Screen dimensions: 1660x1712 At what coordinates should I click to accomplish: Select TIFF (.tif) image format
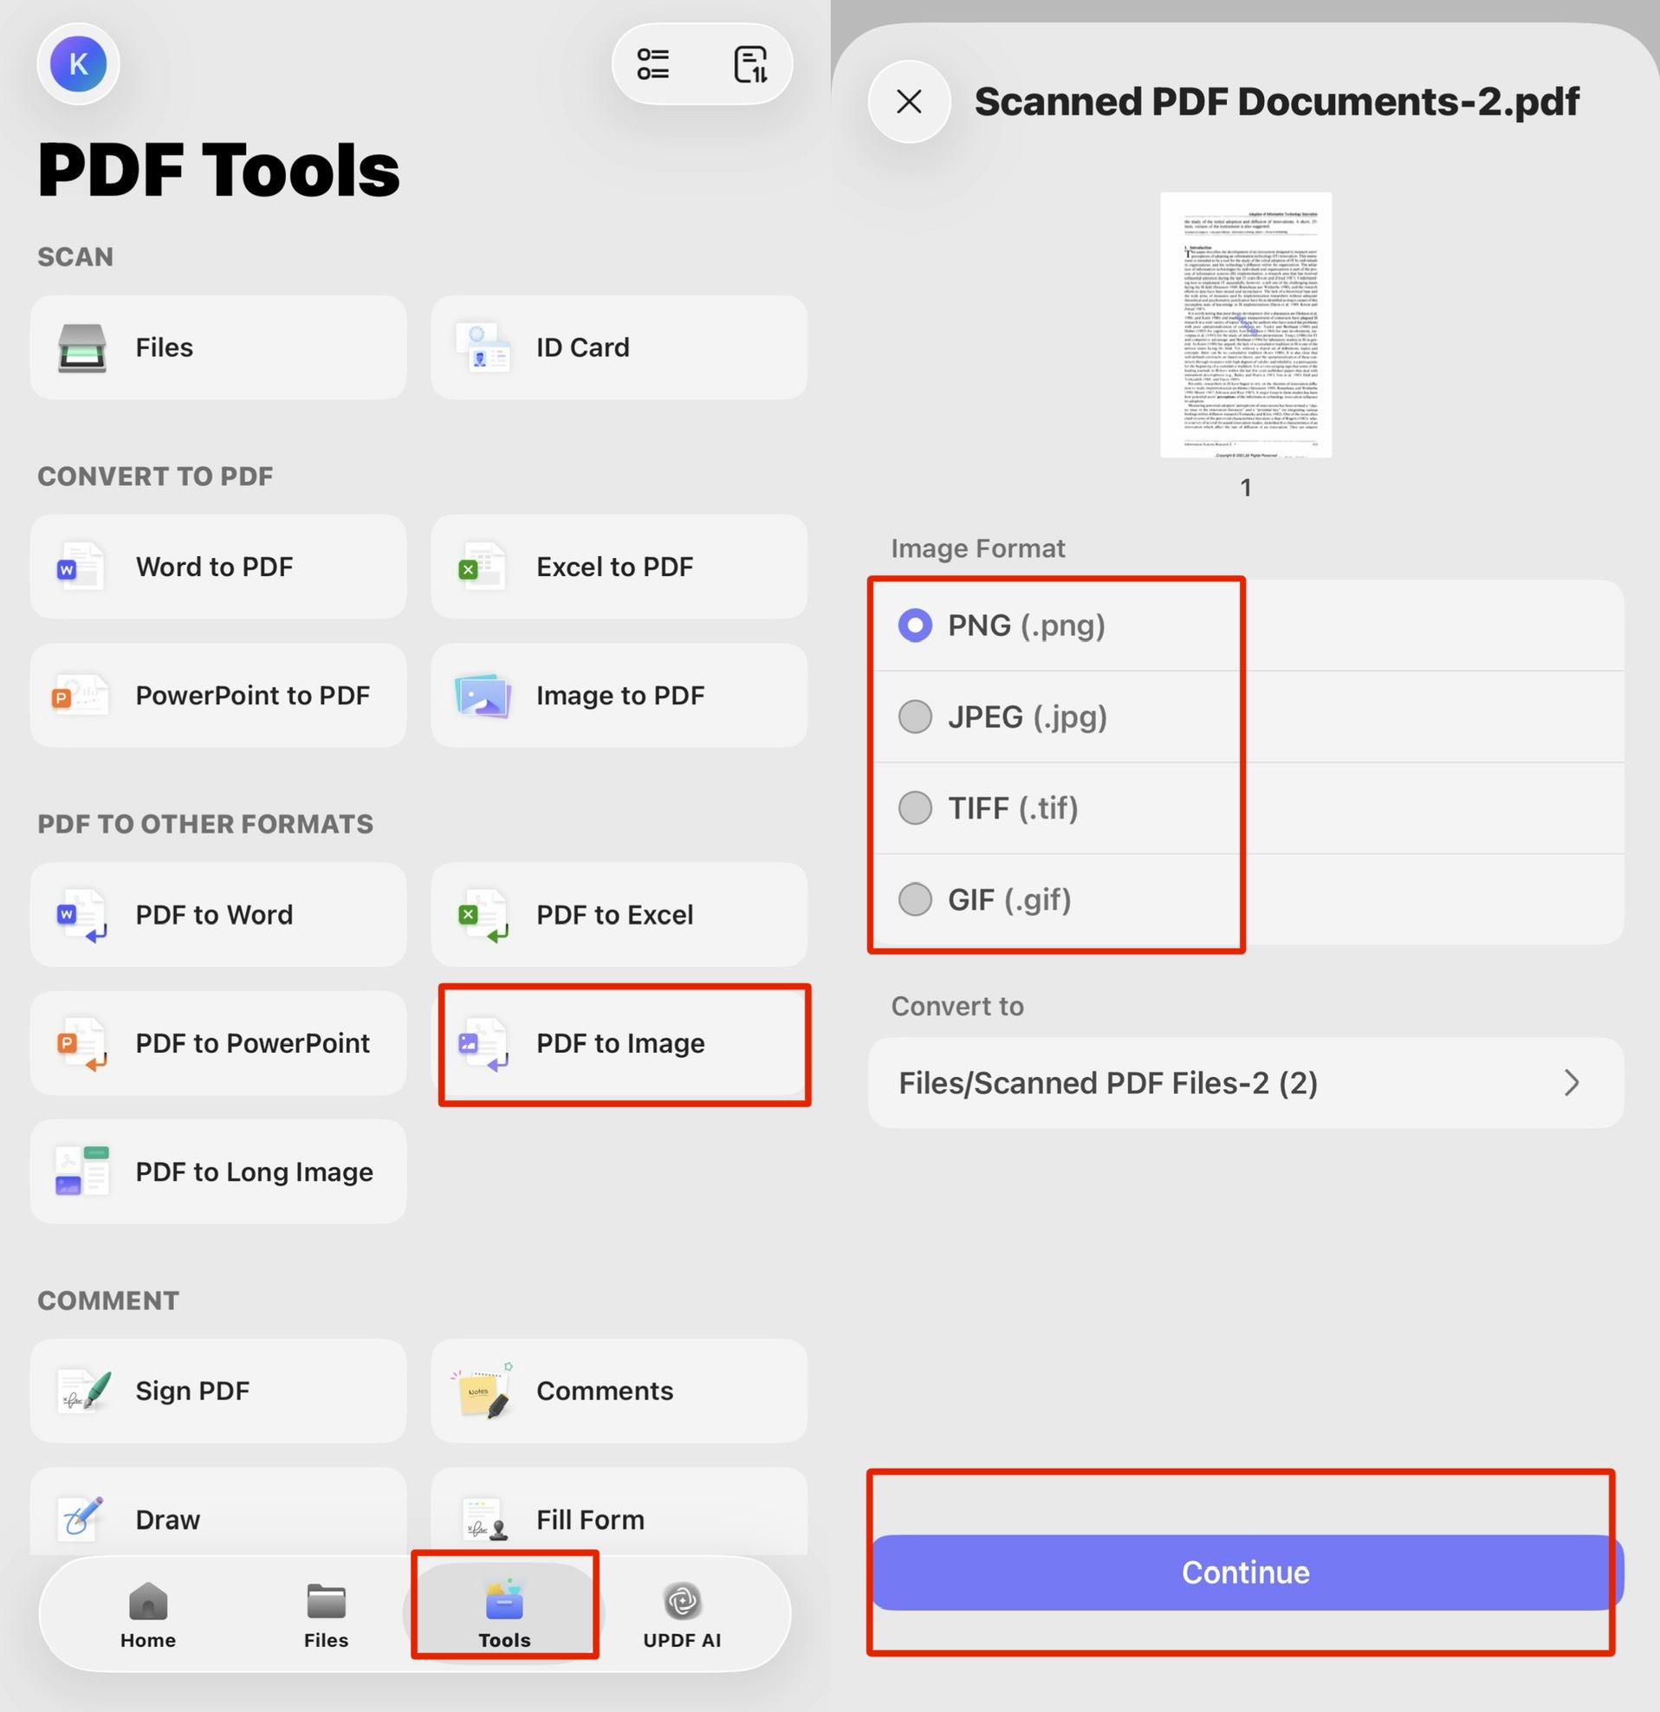pyautogui.click(x=1246, y=808)
